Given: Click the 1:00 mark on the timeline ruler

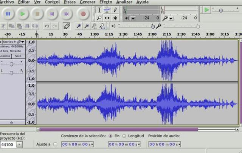Looking at the screenshot, I should [95, 34].
